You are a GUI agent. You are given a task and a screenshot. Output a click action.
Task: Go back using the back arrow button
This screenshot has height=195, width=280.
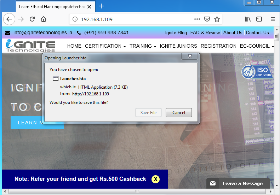[9, 19]
